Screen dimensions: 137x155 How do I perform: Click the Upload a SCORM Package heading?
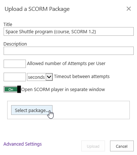click(37, 9)
